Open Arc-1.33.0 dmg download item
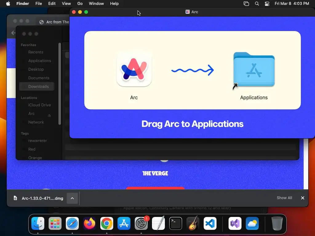 pyautogui.click(x=42, y=198)
